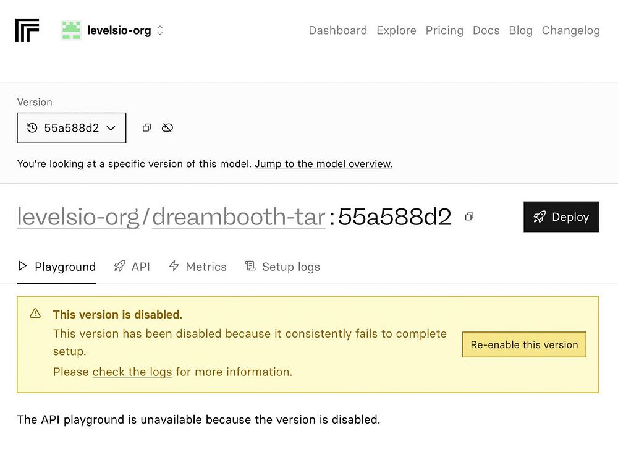
Task: Click the Replicate logo icon
Action: [x=27, y=30]
